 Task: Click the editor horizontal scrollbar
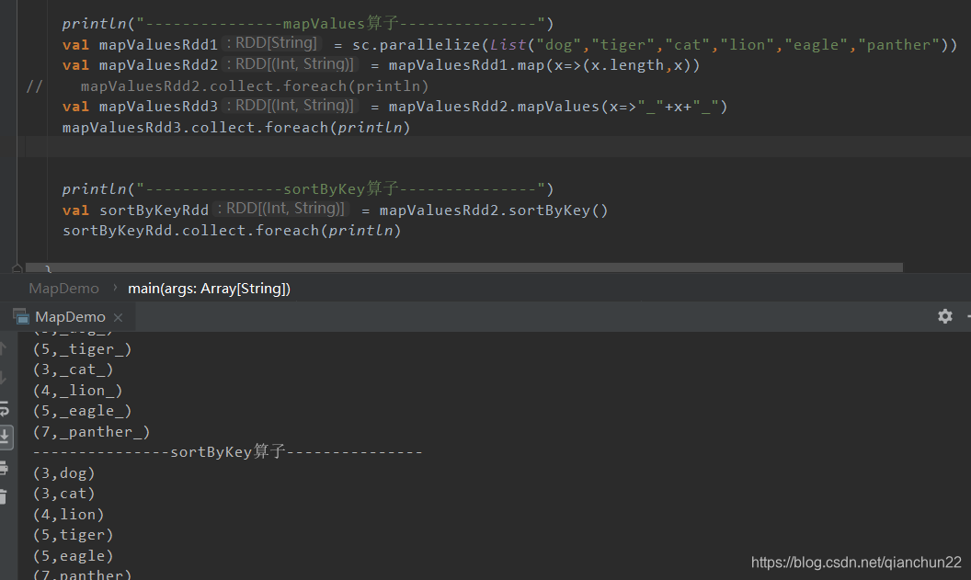[463, 267]
